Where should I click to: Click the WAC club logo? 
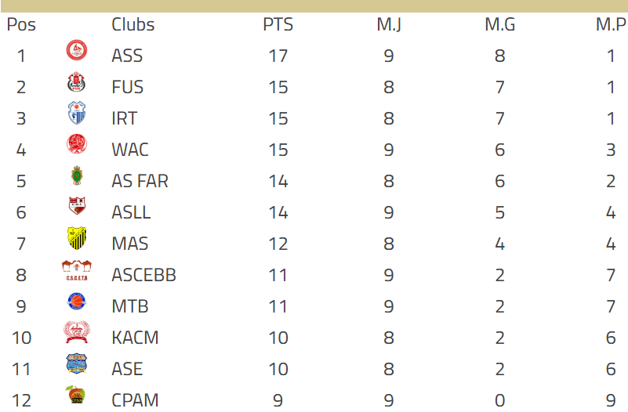76,146
